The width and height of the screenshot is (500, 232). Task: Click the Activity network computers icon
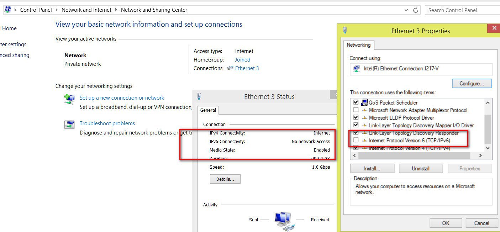click(284, 221)
